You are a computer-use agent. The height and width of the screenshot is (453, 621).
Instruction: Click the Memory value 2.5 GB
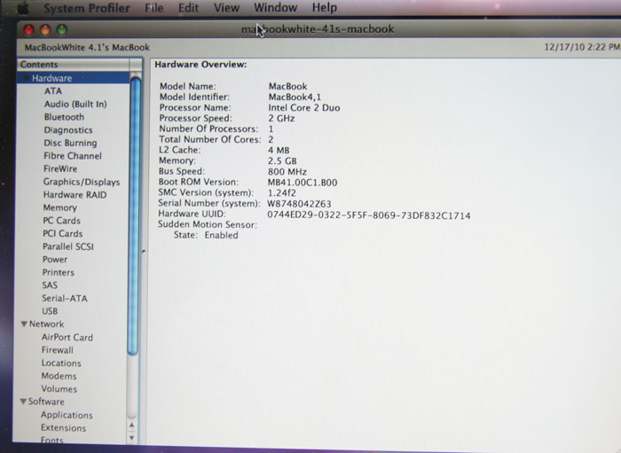pyautogui.click(x=282, y=161)
